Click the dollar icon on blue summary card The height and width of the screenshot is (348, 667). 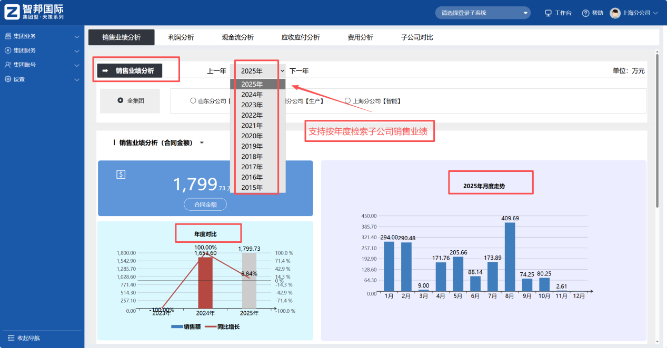tap(121, 173)
